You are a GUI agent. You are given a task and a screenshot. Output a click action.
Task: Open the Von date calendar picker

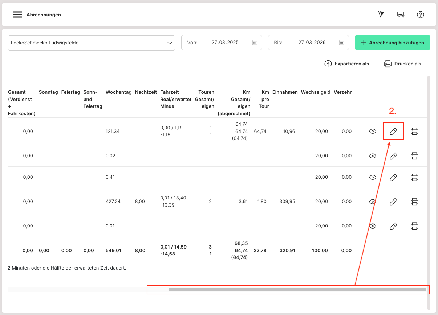tap(255, 43)
